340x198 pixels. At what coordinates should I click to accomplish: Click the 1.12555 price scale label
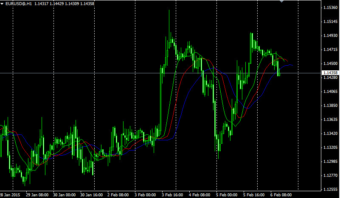click(x=331, y=190)
